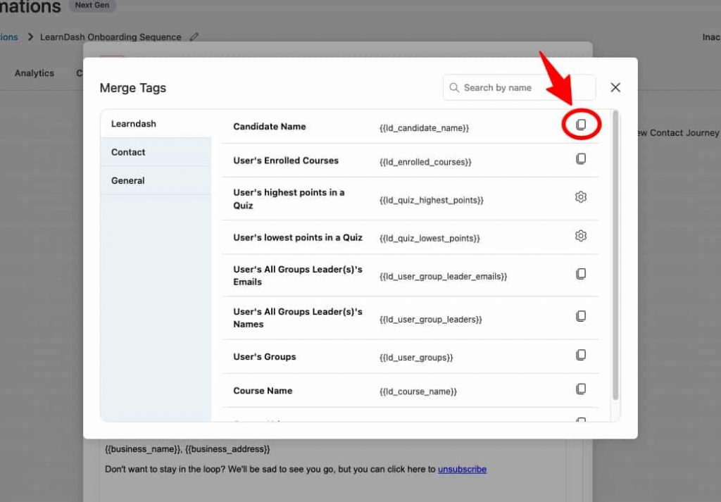
Task: Click the {{business_name}}, {{business_address}} footer text
Action: pyautogui.click(x=187, y=449)
